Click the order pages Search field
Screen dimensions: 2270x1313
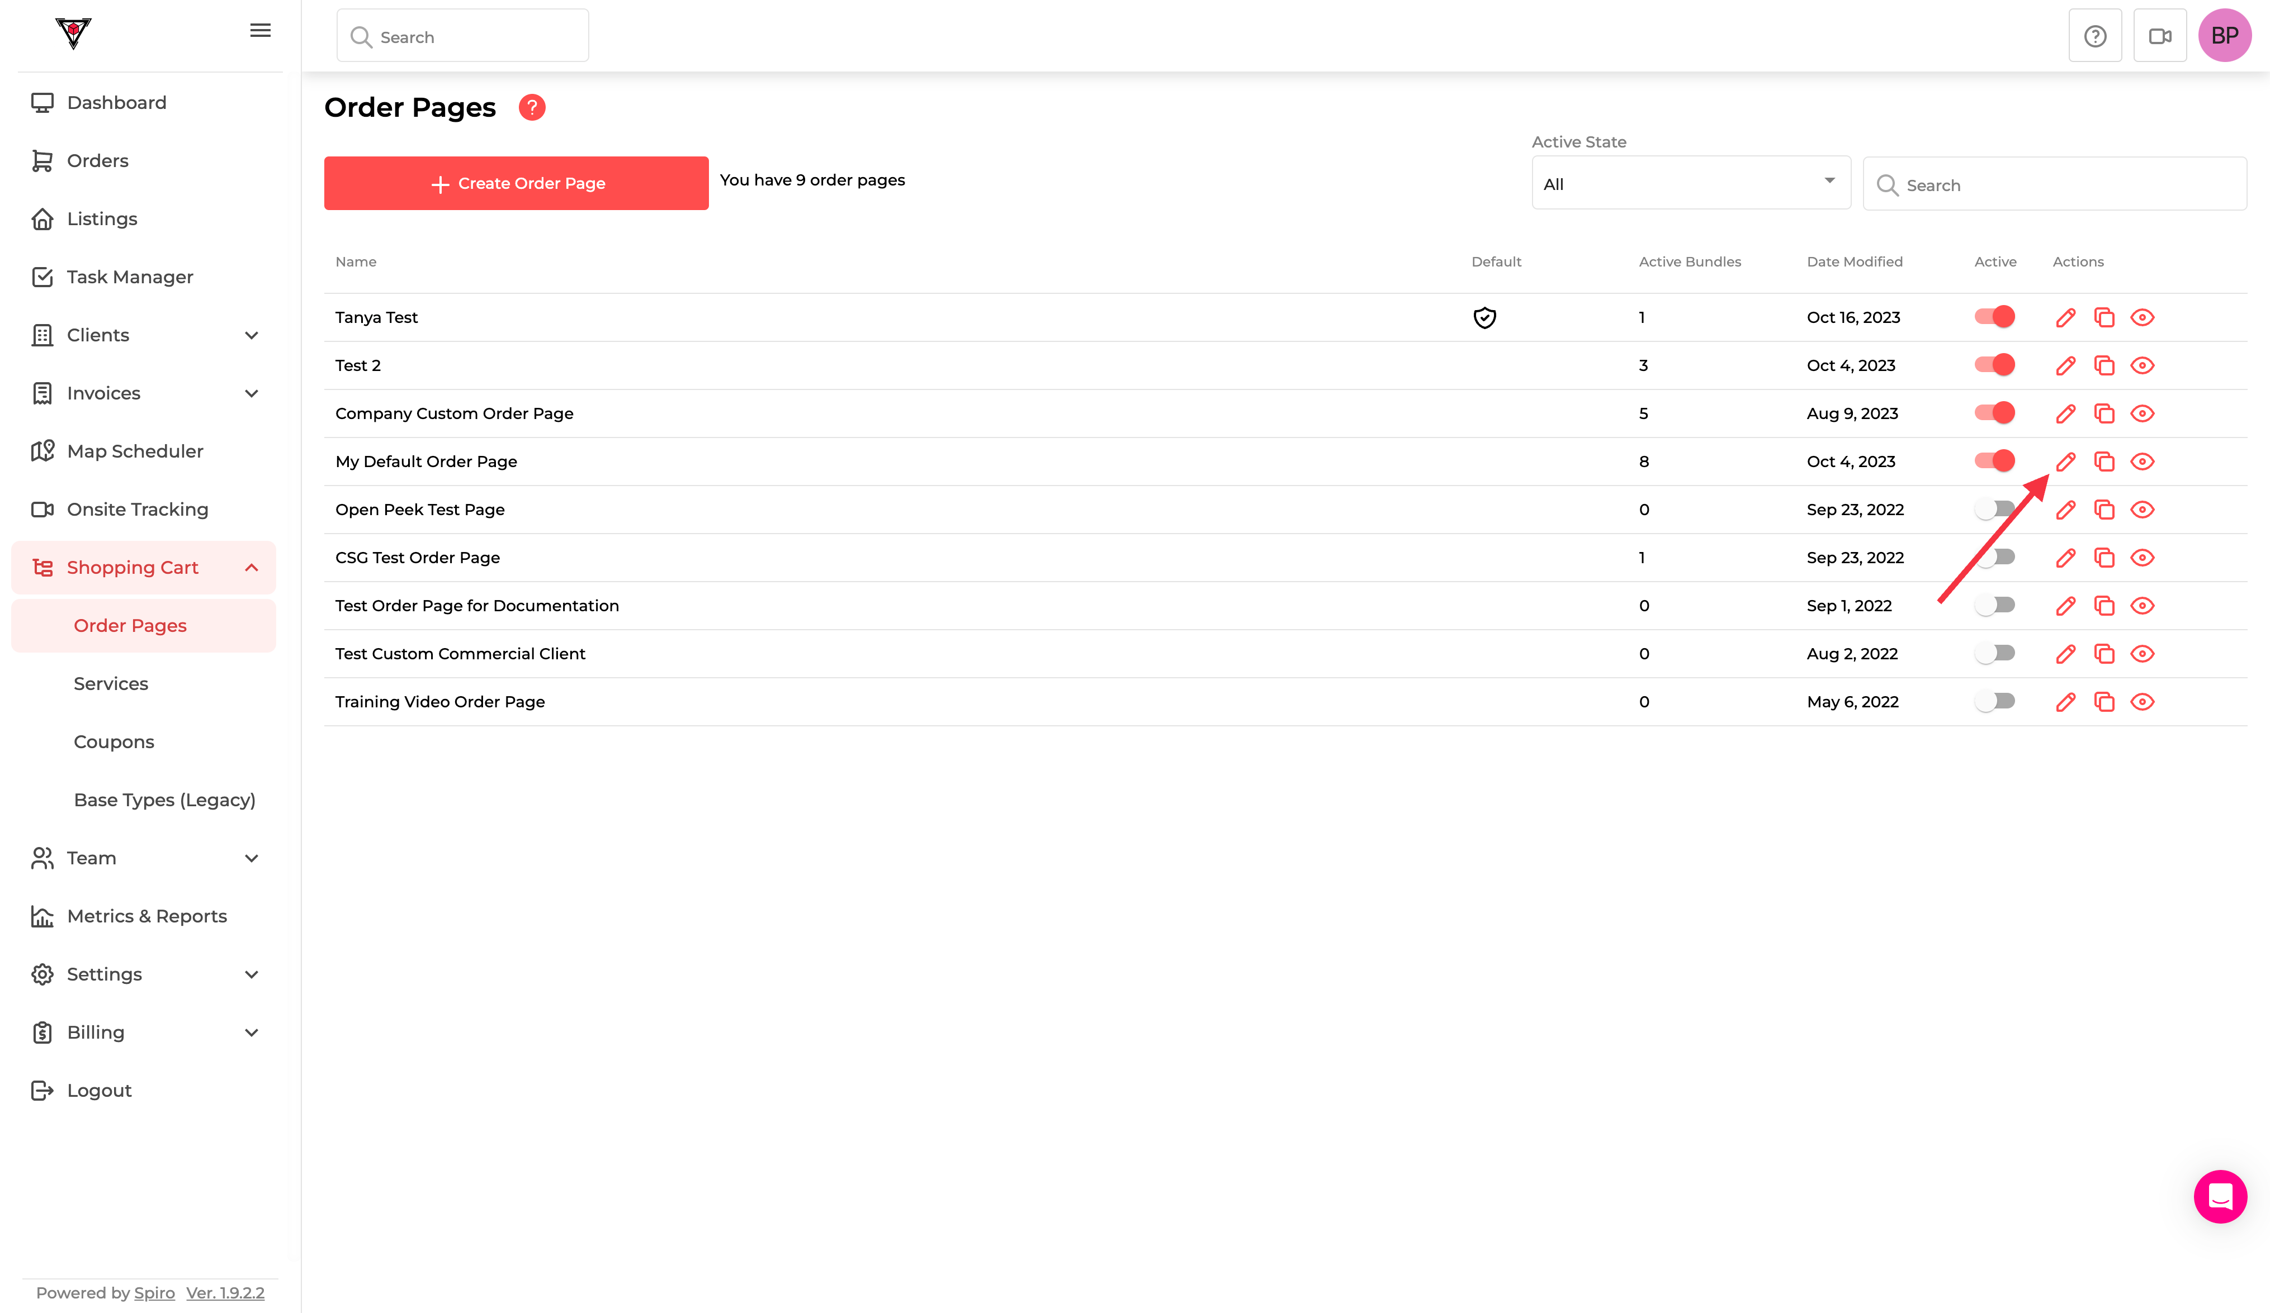pyautogui.click(x=2055, y=184)
